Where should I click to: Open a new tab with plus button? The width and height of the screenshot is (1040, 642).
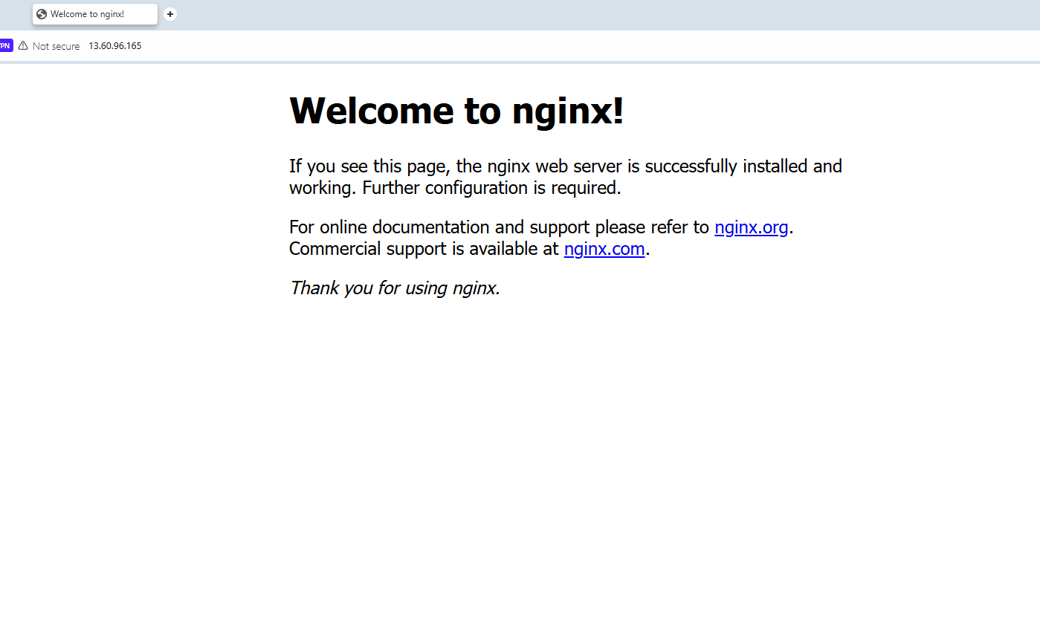coord(170,14)
